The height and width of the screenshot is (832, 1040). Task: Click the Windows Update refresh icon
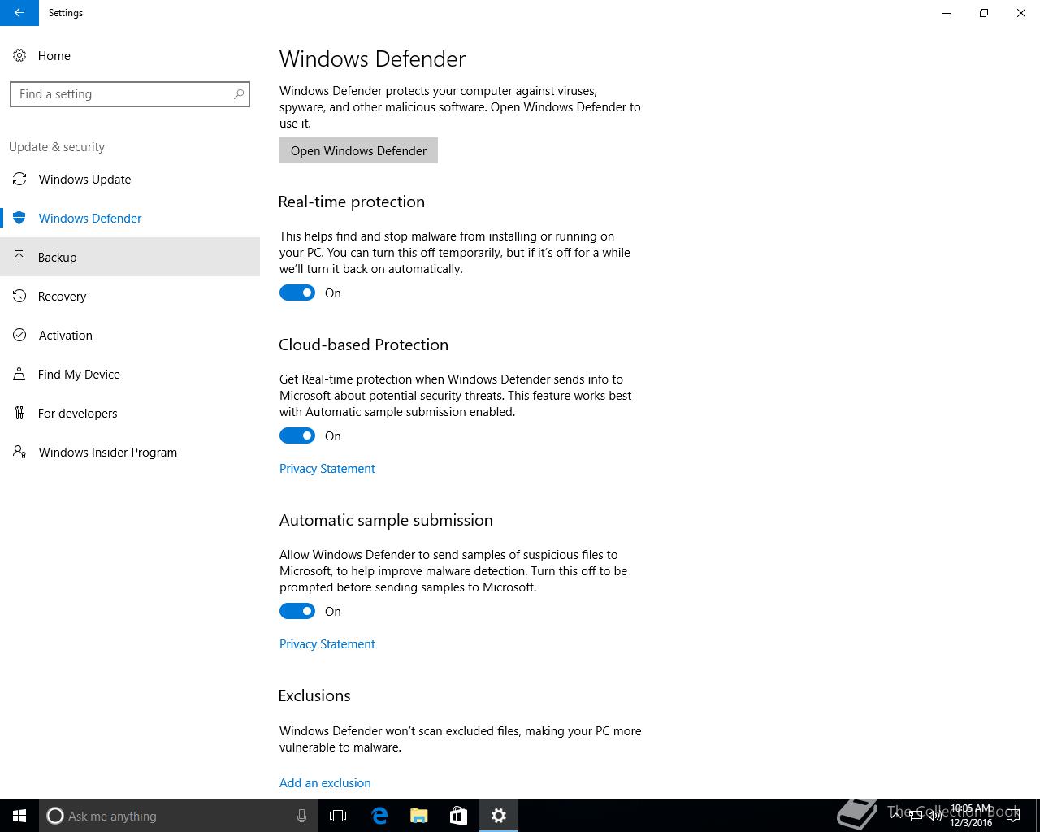tap(20, 179)
